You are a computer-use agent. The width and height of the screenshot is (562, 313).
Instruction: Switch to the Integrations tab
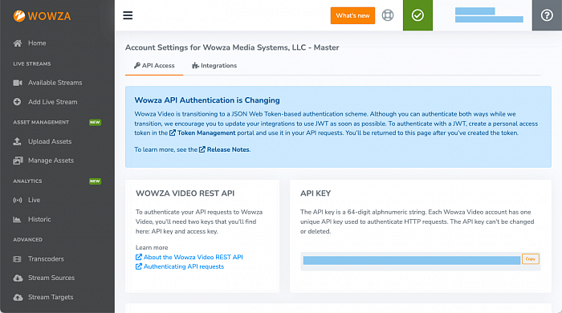214,66
